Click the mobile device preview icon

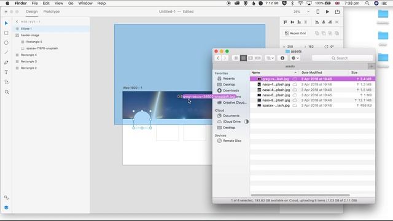[x=318, y=12]
